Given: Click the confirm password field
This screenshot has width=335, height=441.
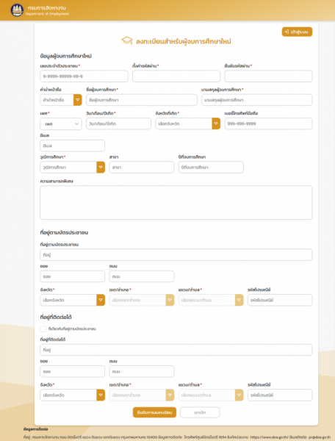Looking at the screenshot, I should (x=268, y=76).
